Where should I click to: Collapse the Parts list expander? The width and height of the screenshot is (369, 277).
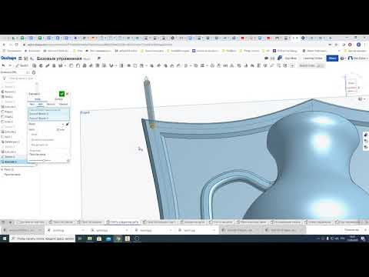tap(2, 169)
